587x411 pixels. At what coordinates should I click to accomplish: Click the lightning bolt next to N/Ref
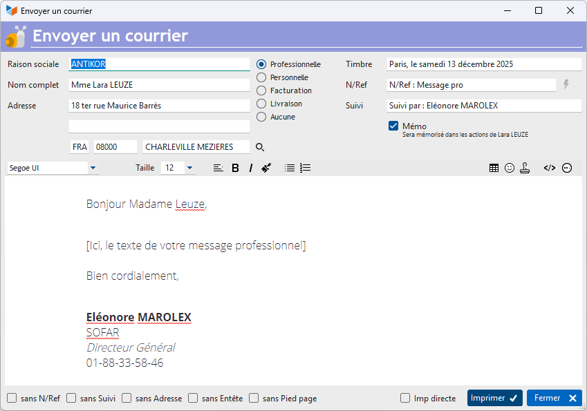point(566,84)
